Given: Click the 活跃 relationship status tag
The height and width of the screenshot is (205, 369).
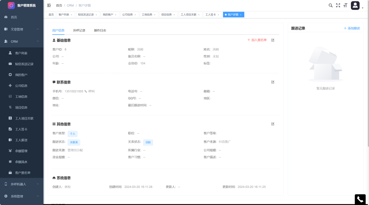Looking at the screenshot, I should click(148, 142).
